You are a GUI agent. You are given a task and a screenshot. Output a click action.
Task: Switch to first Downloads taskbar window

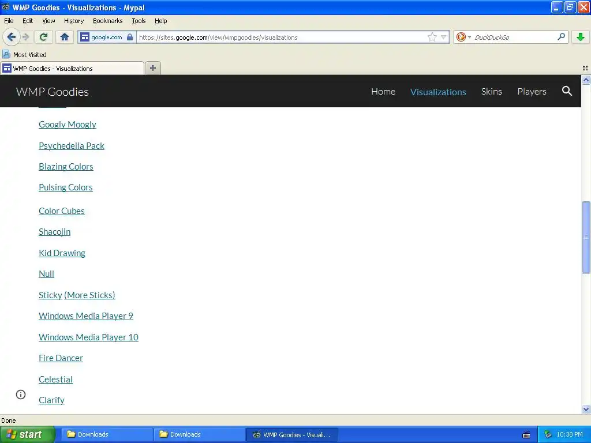pyautogui.click(x=106, y=434)
